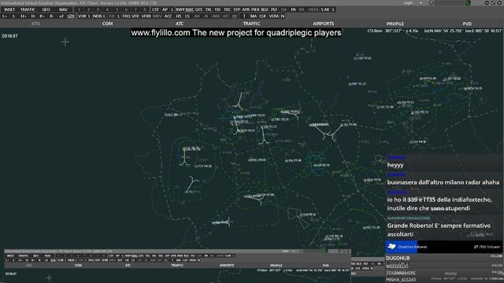The image size is (504, 283).
Task: Toggle the GTS gates display
Action: [198, 9]
